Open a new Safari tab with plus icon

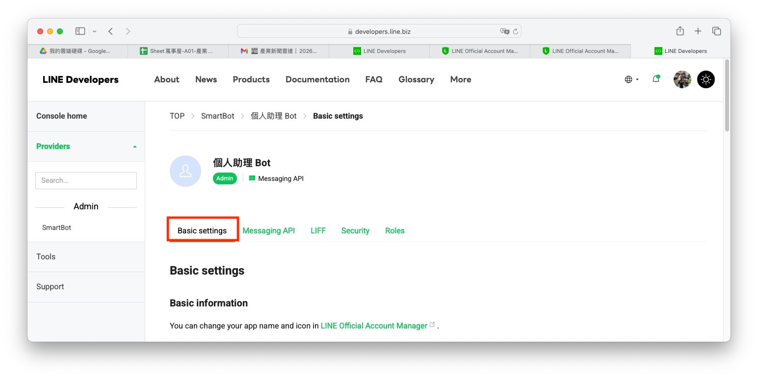coord(698,31)
